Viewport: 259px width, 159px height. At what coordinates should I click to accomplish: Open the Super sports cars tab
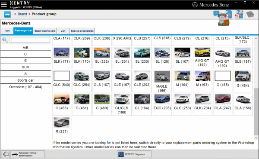pyautogui.click(x=45, y=31)
